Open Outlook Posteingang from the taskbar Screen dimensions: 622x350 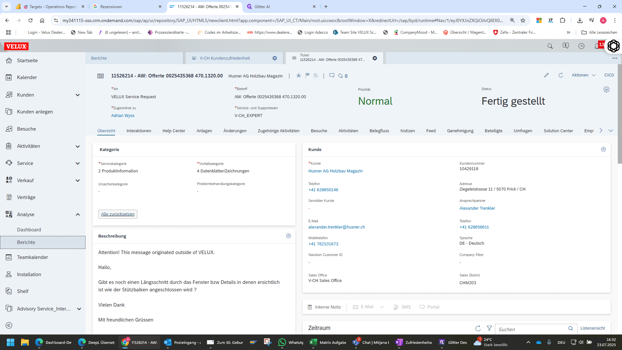point(182,342)
